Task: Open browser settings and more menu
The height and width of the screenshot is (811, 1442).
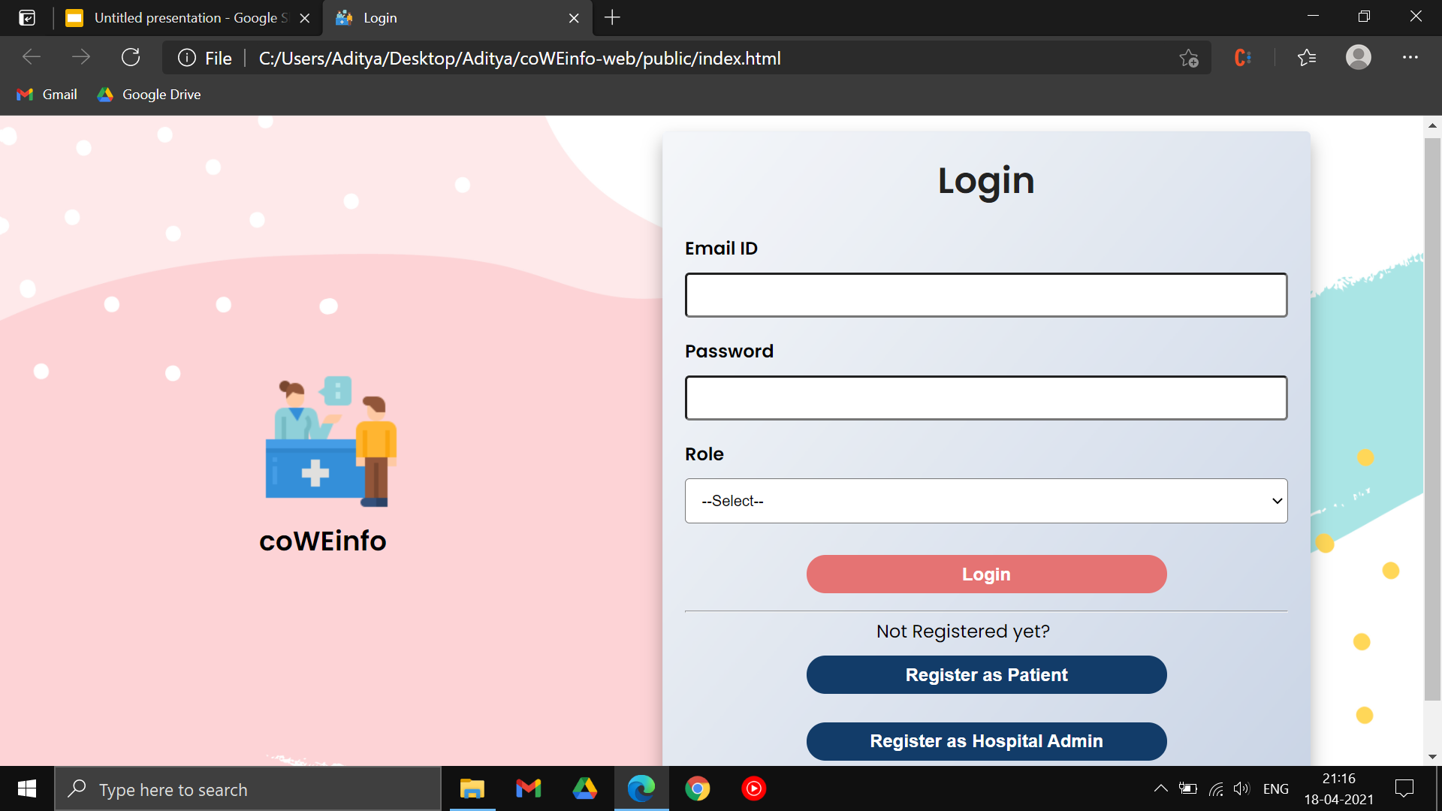Action: (x=1410, y=58)
